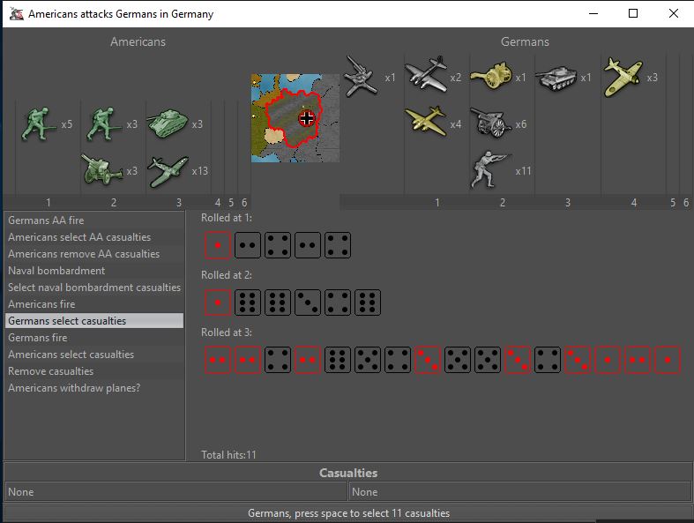Click the 'Rolled at 2:' label
The width and height of the screenshot is (694, 523).
[226, 275]
